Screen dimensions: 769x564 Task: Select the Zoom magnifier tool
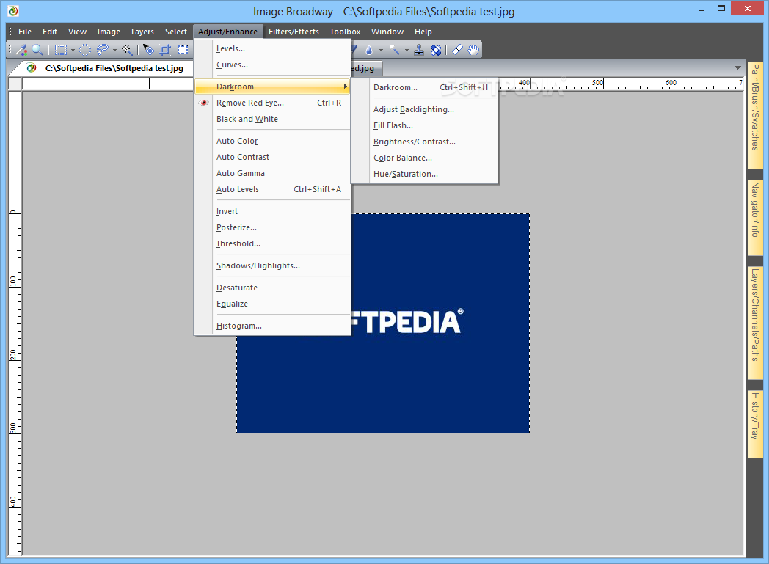[37, 49]
